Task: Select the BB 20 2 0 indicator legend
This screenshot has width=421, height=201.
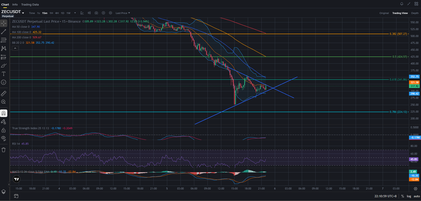Action: point(18,42)
